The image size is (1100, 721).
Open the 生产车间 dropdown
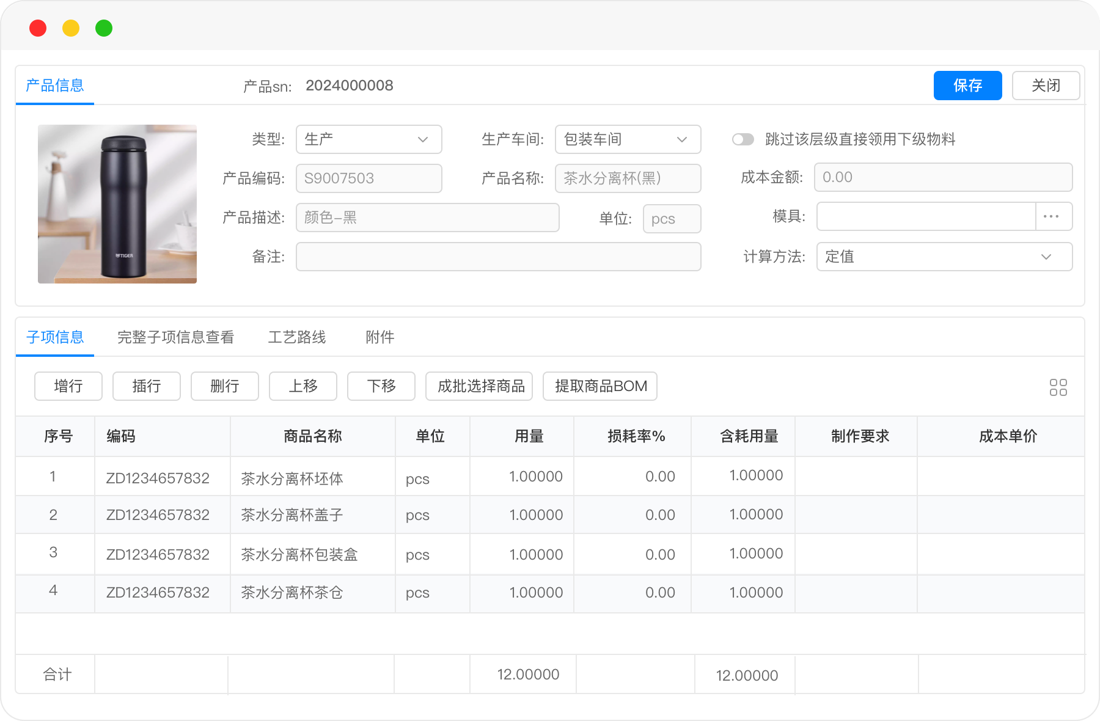628,139
